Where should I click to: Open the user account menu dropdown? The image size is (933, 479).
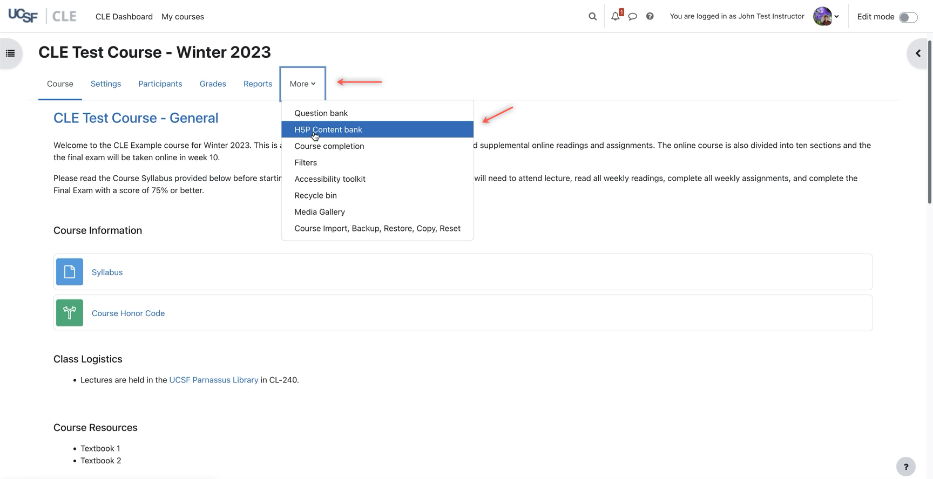[826, 16]
